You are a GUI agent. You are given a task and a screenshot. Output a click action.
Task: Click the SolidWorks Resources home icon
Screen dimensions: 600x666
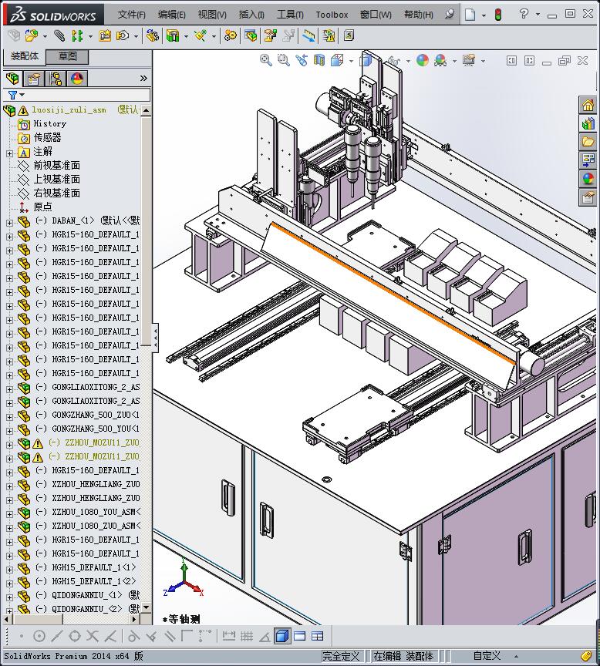click(x=588, y=105)
